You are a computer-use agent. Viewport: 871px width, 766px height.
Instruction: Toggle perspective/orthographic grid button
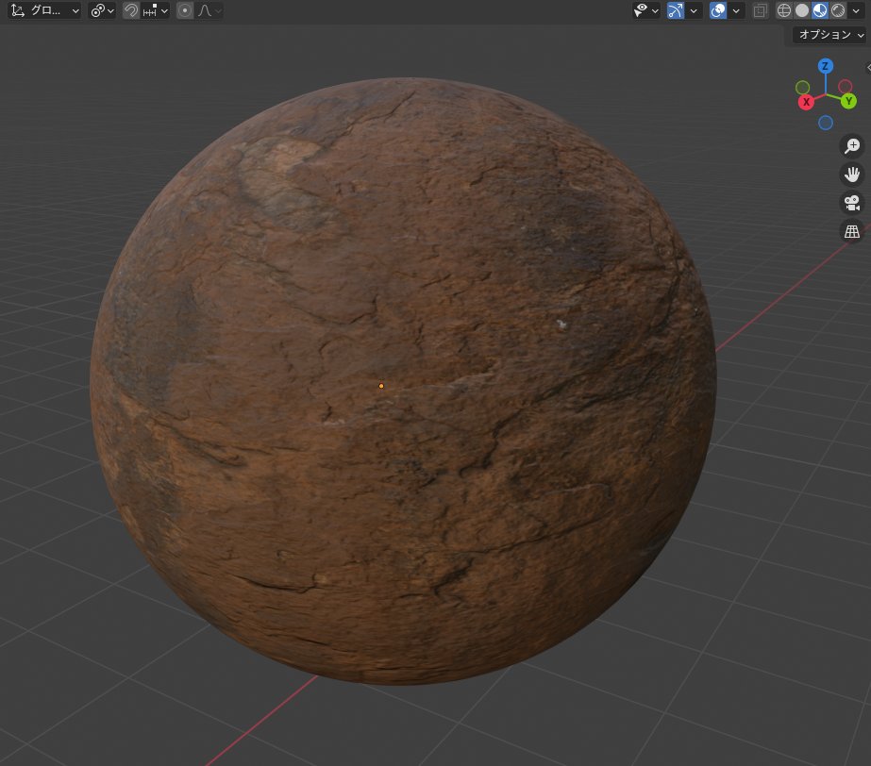pos(852,231)
